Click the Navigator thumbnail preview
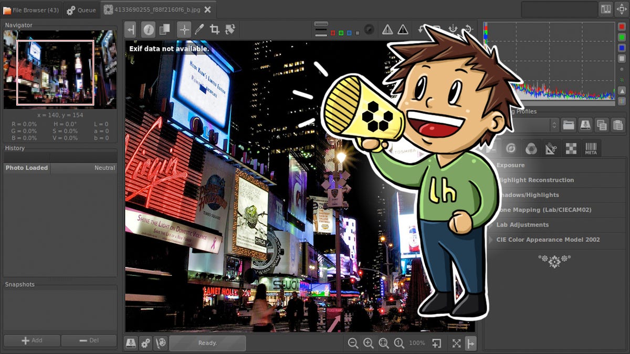630x354 pixels. point(60,69)
